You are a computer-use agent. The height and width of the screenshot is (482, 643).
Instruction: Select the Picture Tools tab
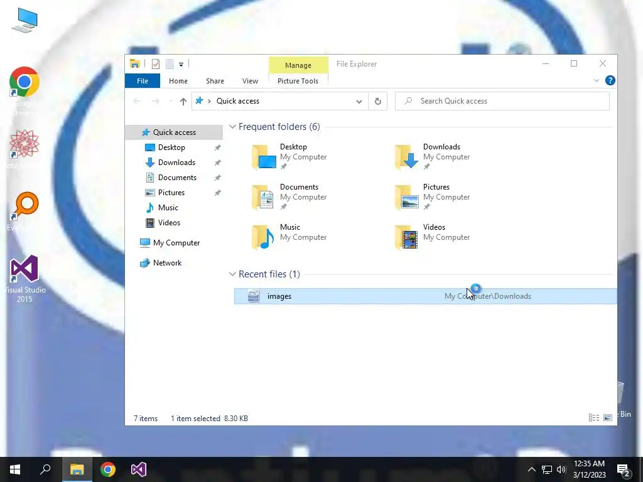coord(298,81)
